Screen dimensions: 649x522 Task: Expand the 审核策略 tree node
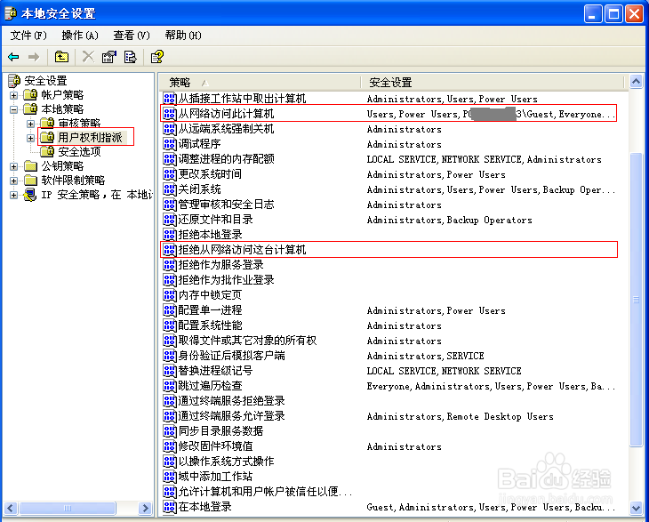(x=30, y=124)
